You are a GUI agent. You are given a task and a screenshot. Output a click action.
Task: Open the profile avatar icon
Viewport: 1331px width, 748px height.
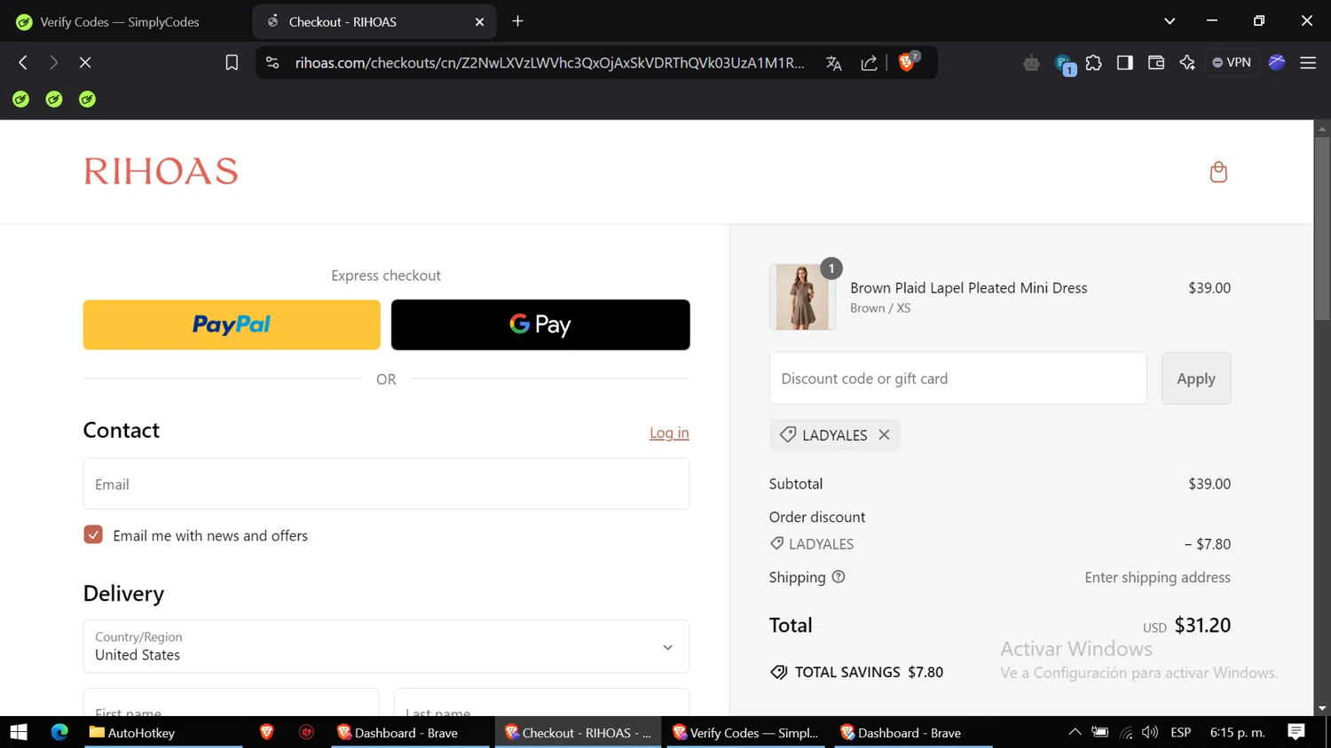coord(1277,62)
